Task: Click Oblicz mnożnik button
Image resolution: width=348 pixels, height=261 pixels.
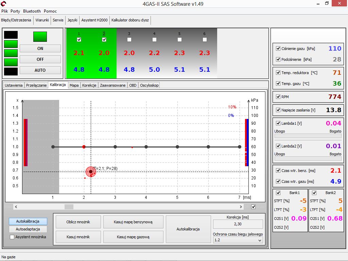Action: click(x=78, y=222)
